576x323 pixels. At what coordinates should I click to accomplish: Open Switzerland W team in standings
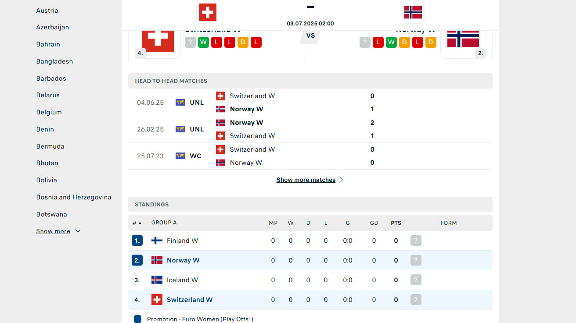pyautogui.click(x=190, y=300)
